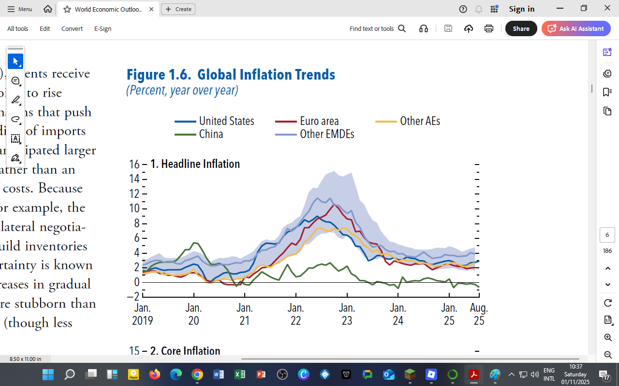619x386 pixels.
Task: Expand hidden icons in the system tray
Action: click(x=511, y=374)
